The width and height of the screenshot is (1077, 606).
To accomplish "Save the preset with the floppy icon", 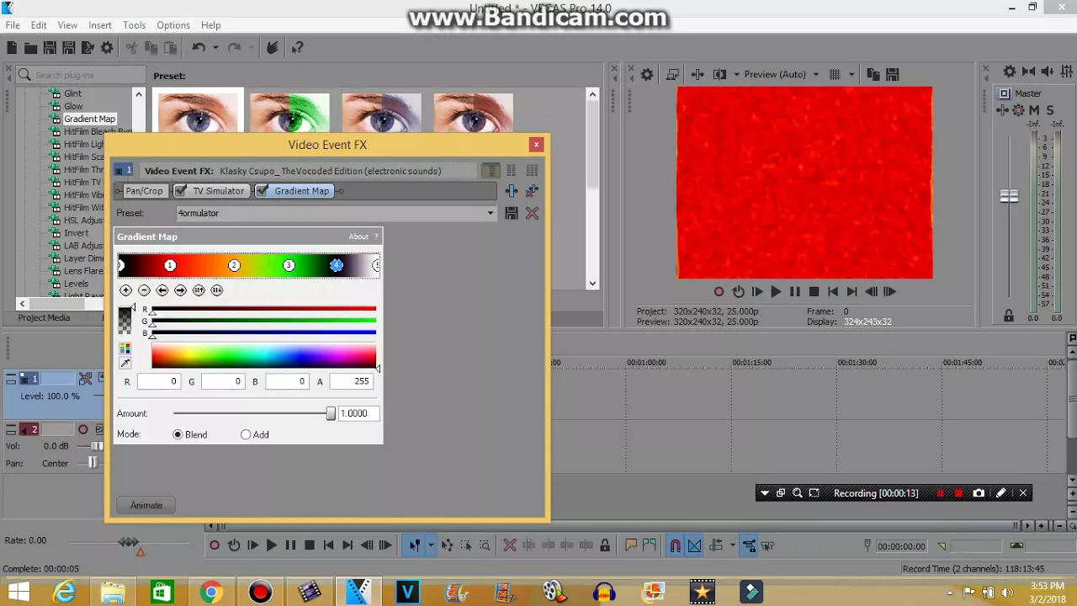I will tap(512, 213).
